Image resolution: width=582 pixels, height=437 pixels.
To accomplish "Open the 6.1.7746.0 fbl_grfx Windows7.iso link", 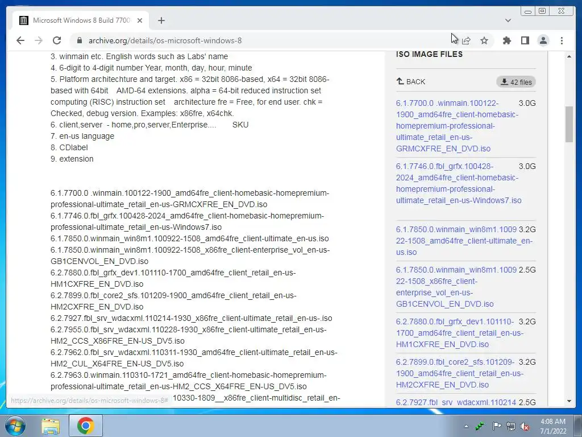I will (459, 183).
